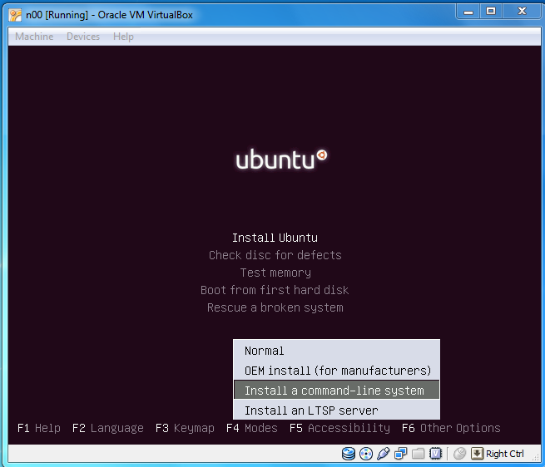
Task: Click F5 Accessibility option
Action: [x=339, y=428]
